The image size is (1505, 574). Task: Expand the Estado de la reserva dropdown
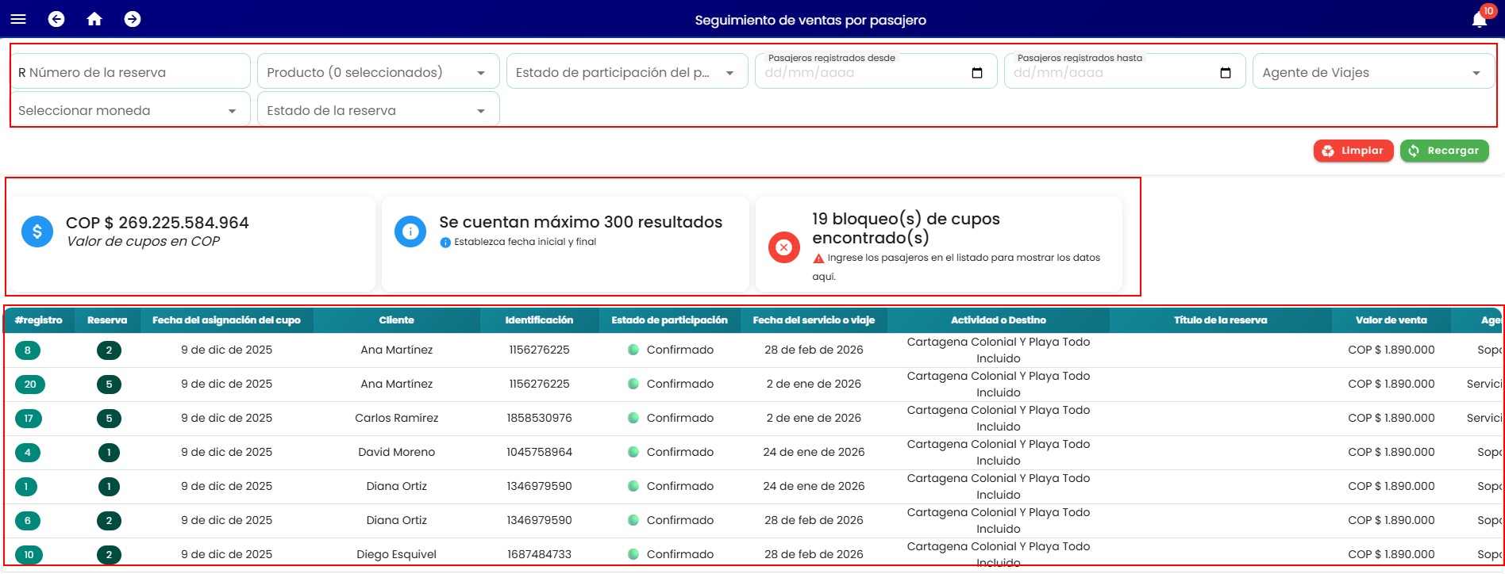378,110
